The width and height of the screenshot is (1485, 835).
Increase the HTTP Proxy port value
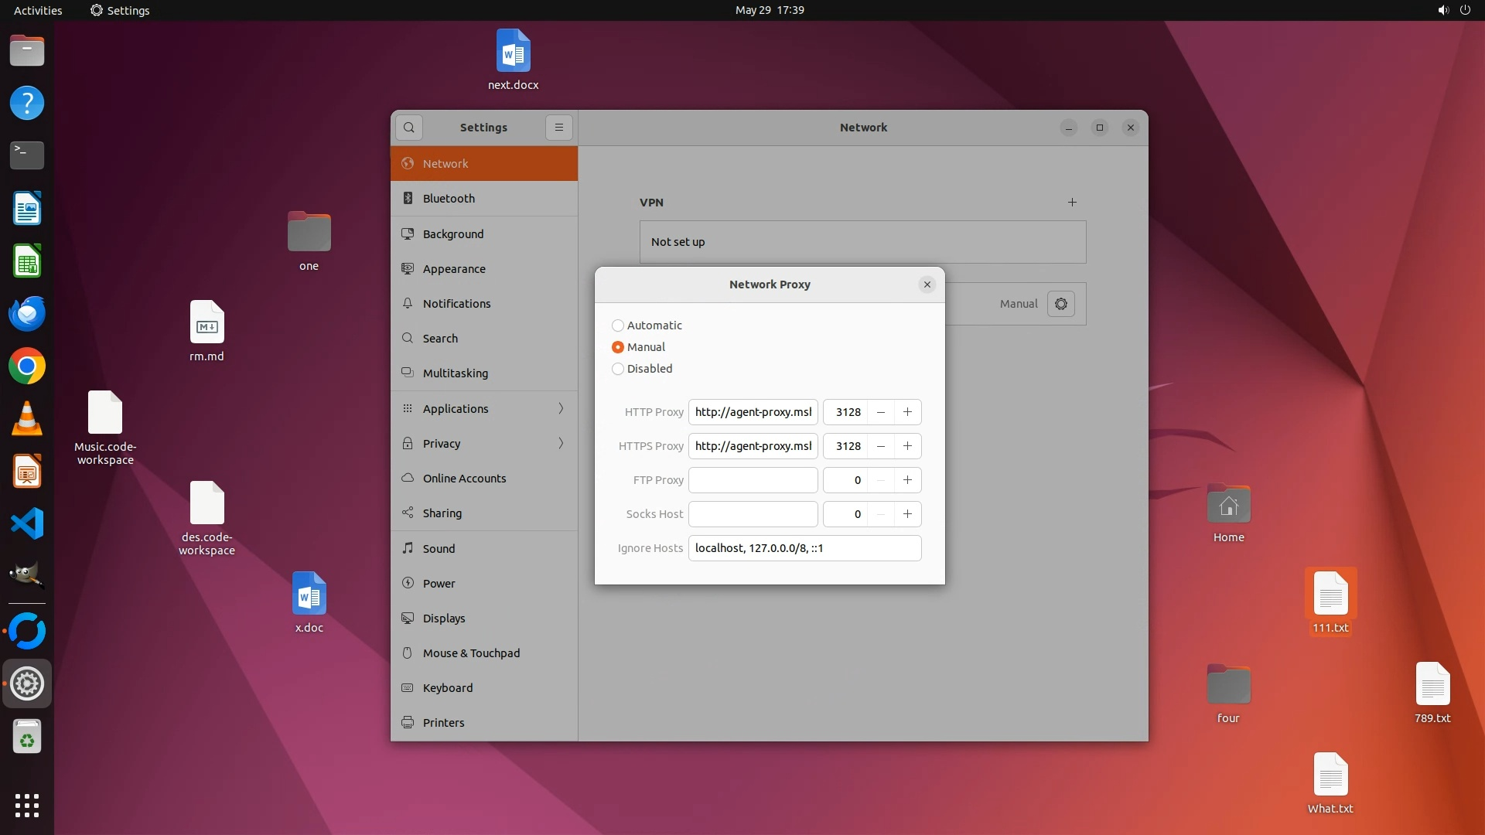(907, 412)
